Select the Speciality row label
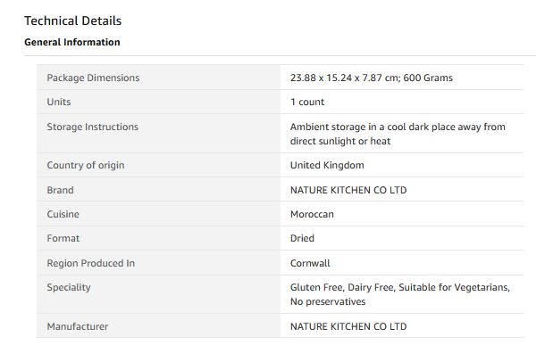Viewport: 553px width, 345px height. coord(69,288)
